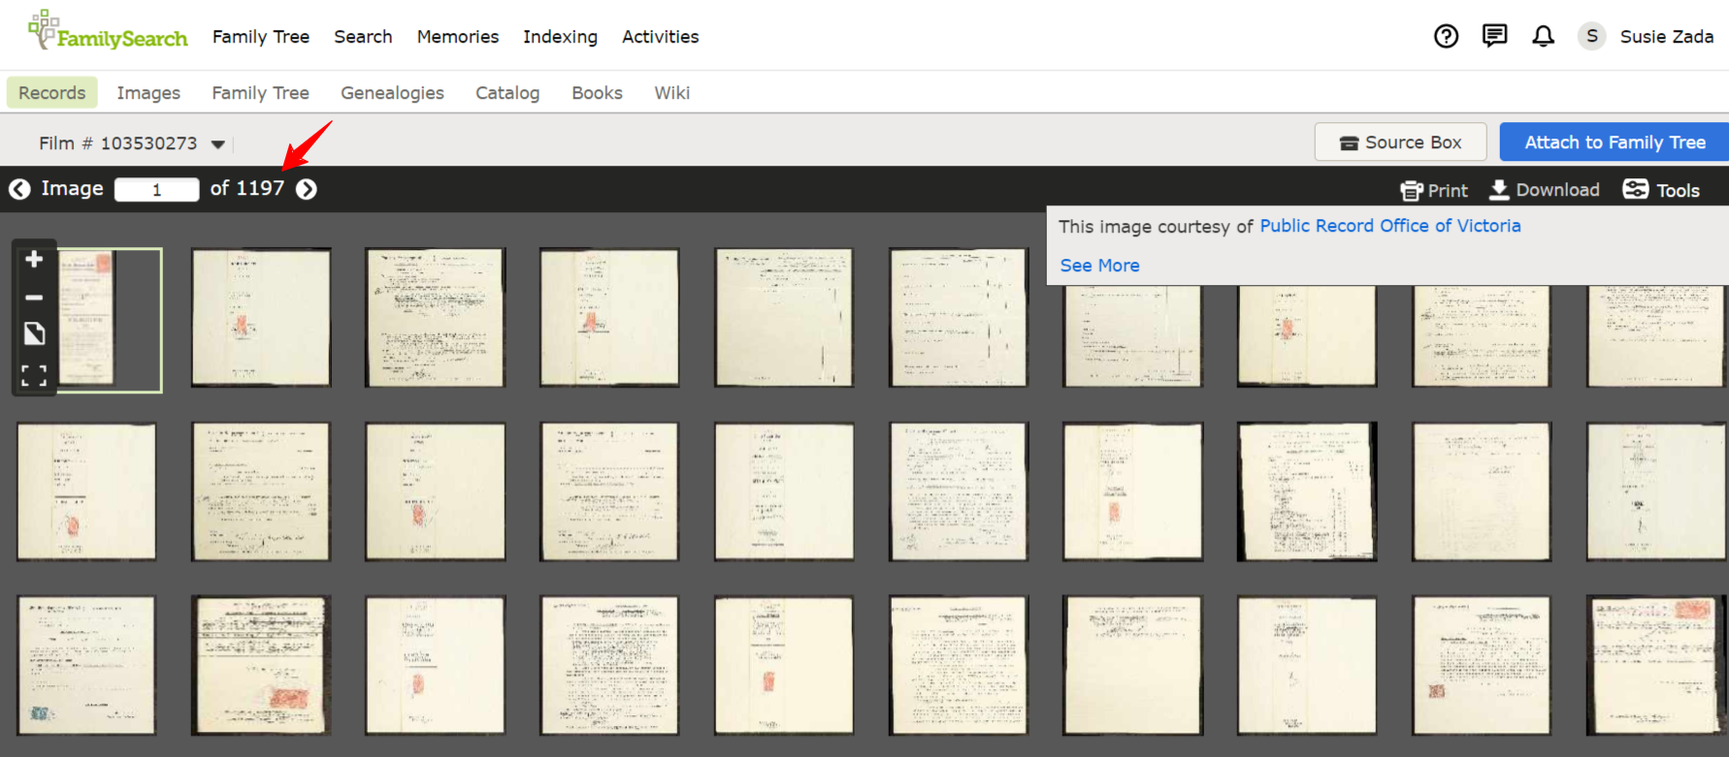Open the Source Box
Screen dimensions: 1729x757
tap(1399, 142)
